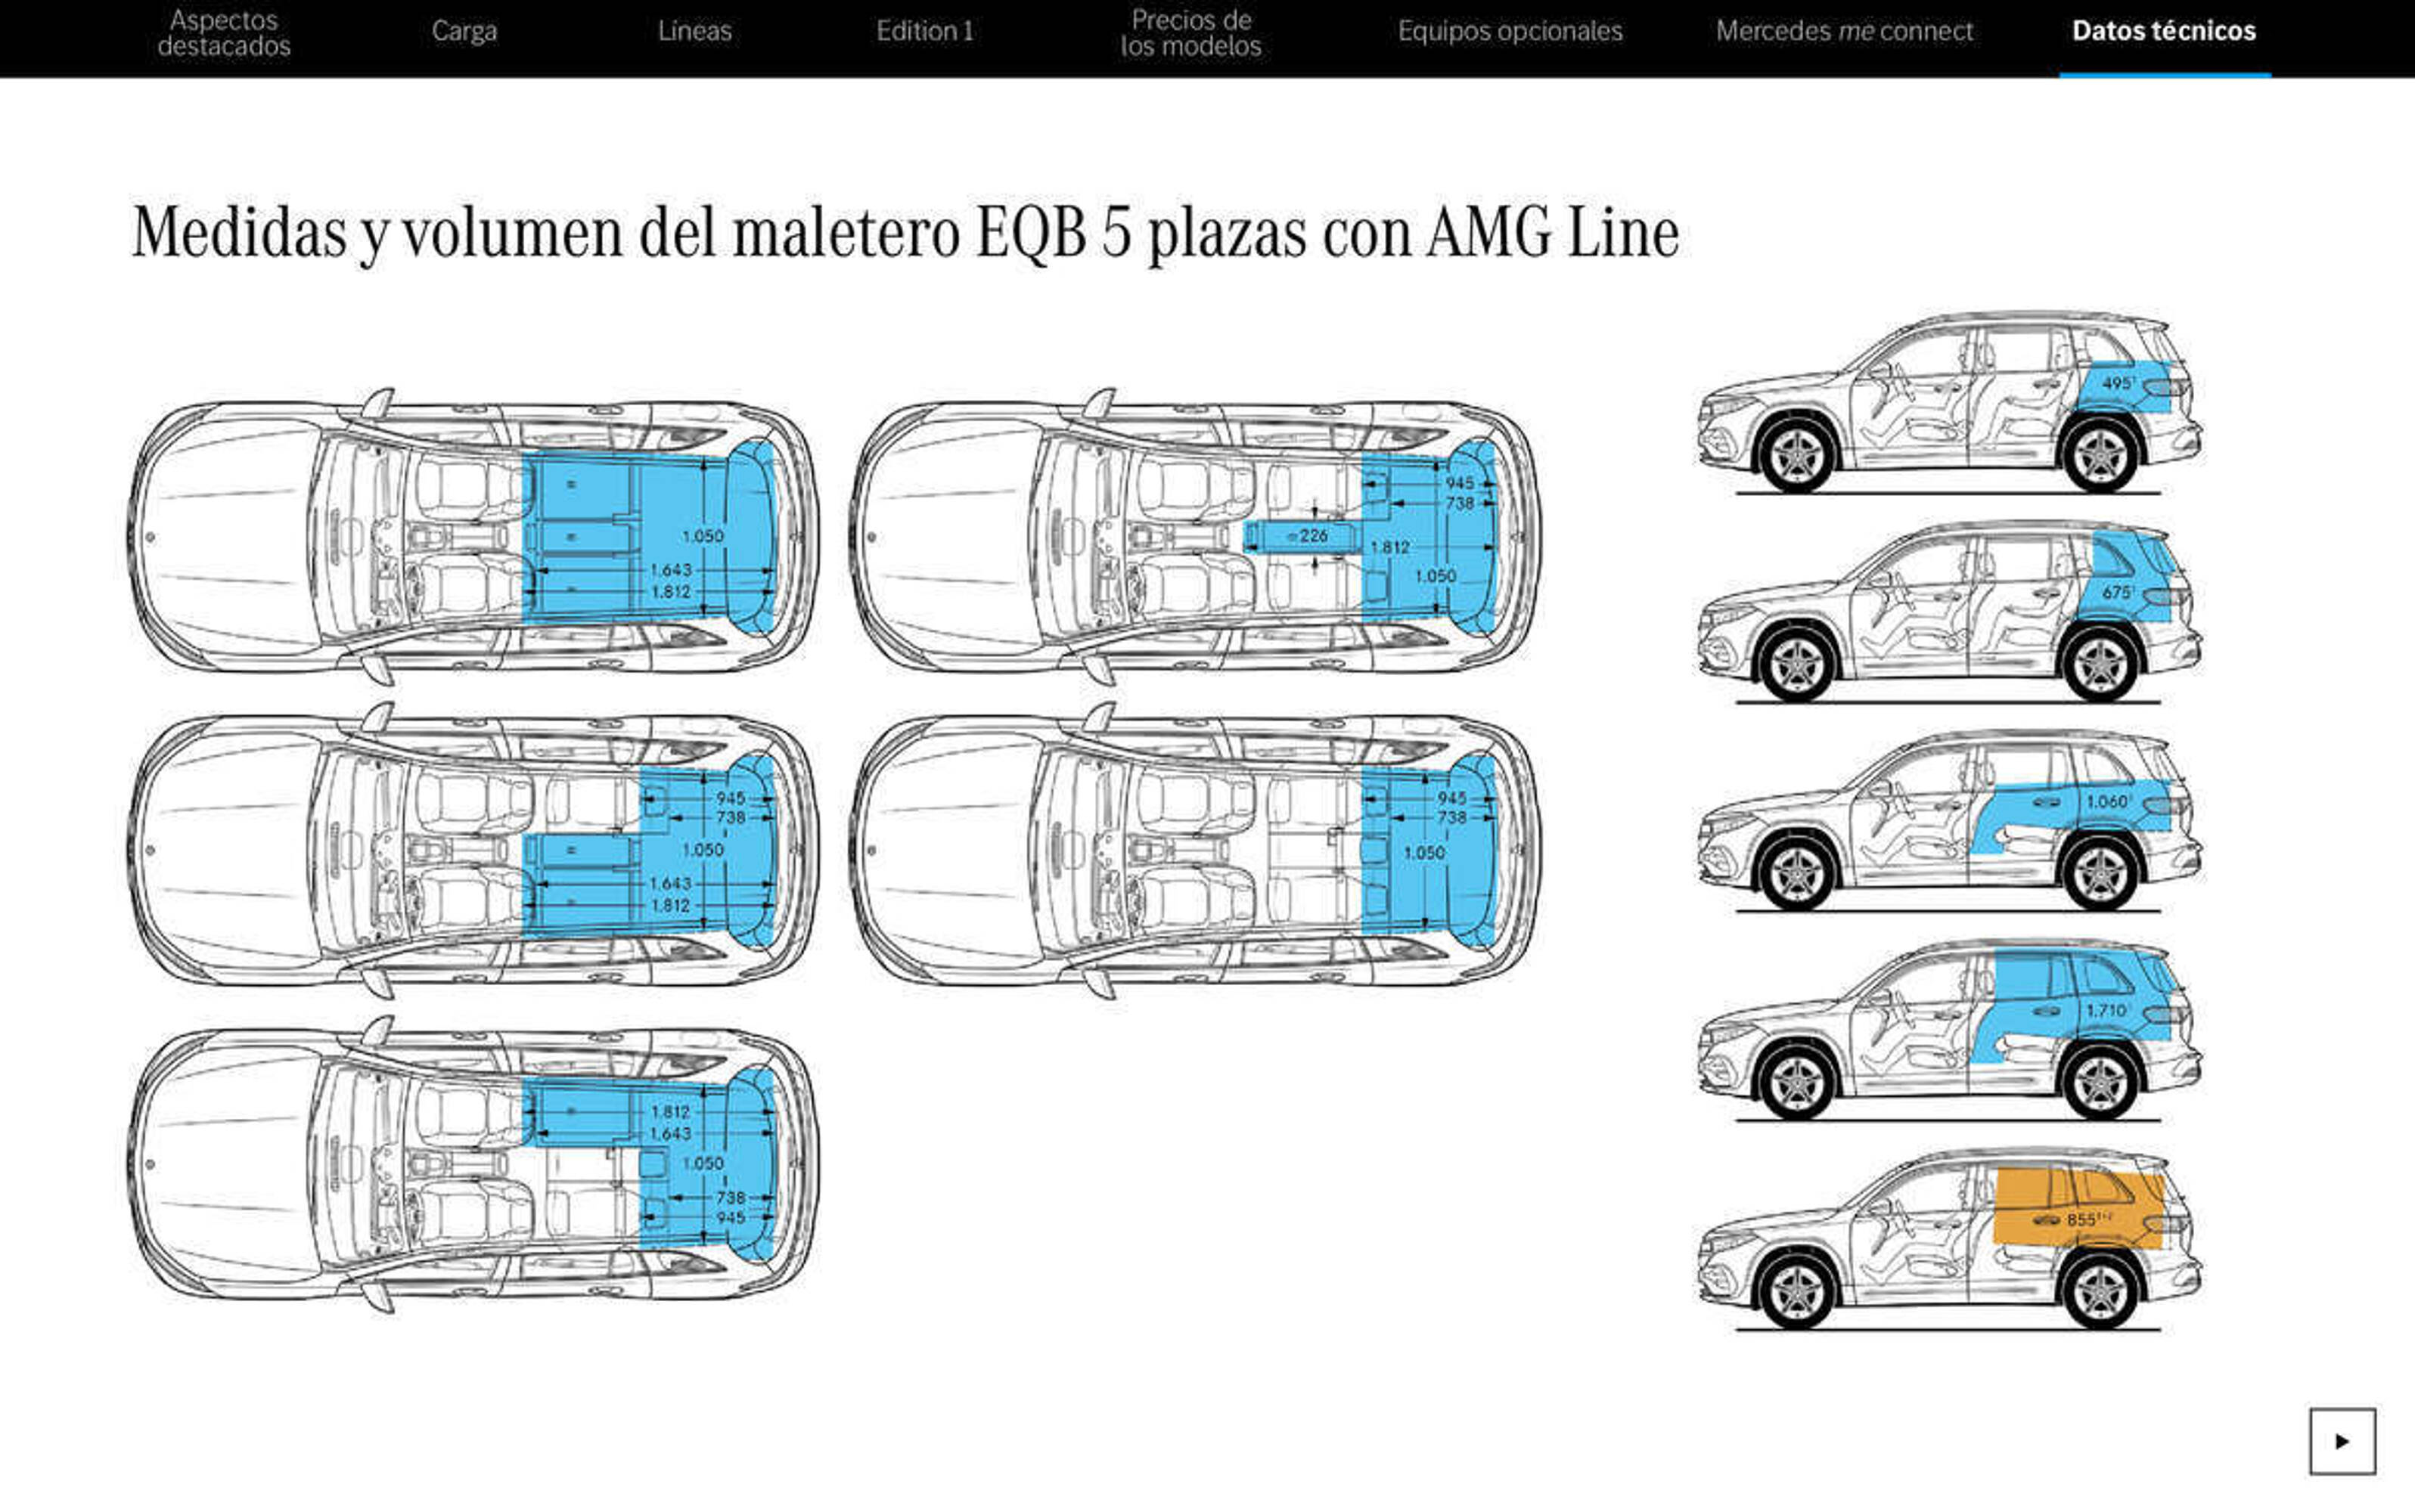Switch to the Carga tab
This screenshot has width=2415, height=1512.
[x=464, y=32]
